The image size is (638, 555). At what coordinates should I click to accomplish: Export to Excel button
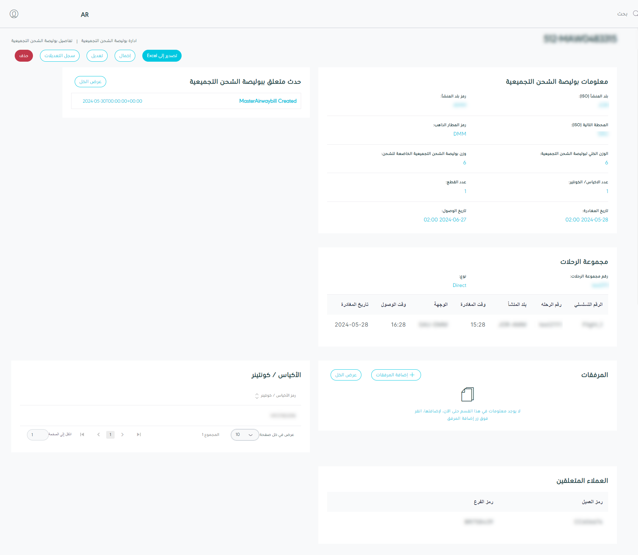click(x=162, y=56)
